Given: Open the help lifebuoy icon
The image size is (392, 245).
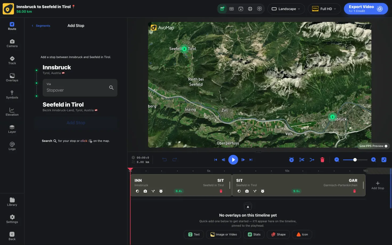Looking at the screenshot, I should coord(250,9).
